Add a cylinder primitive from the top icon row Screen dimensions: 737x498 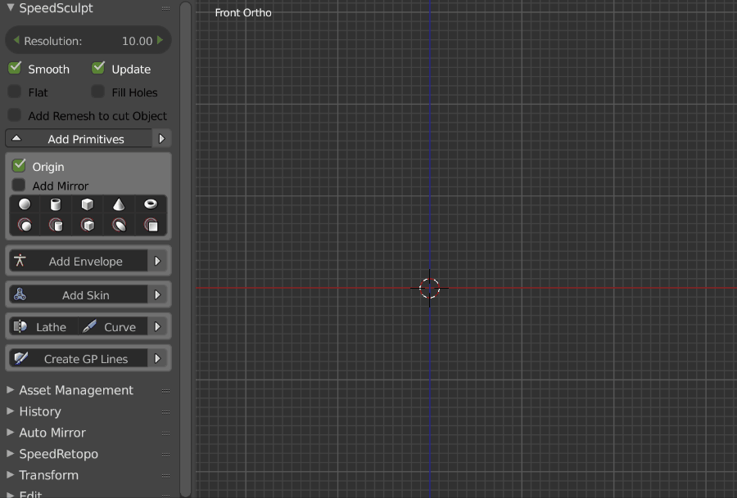[x=56, y=204]
